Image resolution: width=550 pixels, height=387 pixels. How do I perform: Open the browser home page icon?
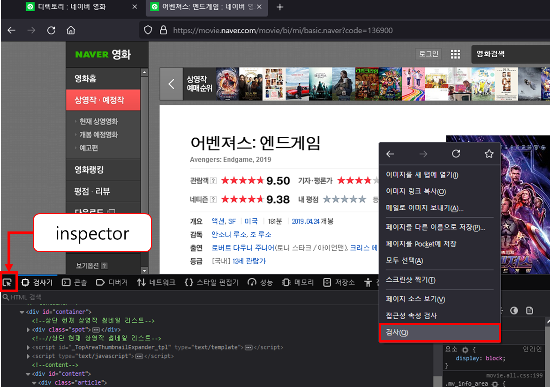tap(71, 30)
